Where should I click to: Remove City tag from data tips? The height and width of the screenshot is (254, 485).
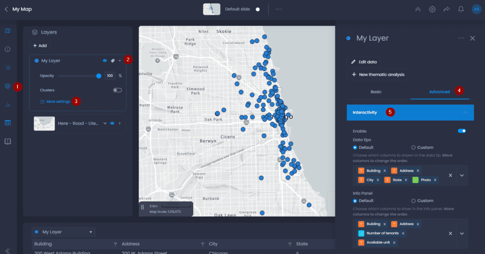pos(377,180)
